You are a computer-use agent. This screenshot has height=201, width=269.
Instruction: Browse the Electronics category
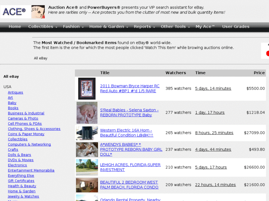[x=17, y=165]
